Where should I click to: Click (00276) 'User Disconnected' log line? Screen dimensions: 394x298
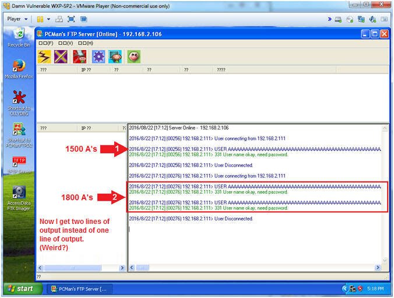pos(191,219)
